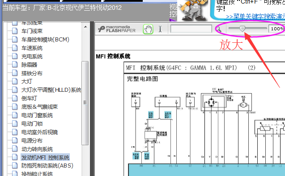This screenshot has width=285, height=176.
Task: Click the 当前车型 vehicle model text
Action: 62,8
